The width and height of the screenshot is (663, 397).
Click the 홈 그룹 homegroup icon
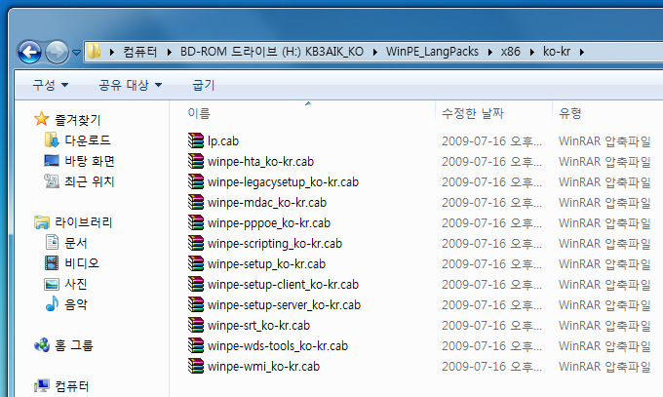pyautogui.click(x=41, y=345)
